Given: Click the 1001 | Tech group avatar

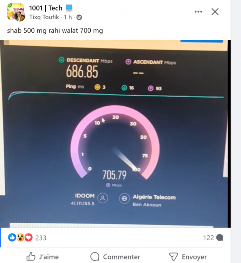Looking at the screenshot, I should pos(16,12).
